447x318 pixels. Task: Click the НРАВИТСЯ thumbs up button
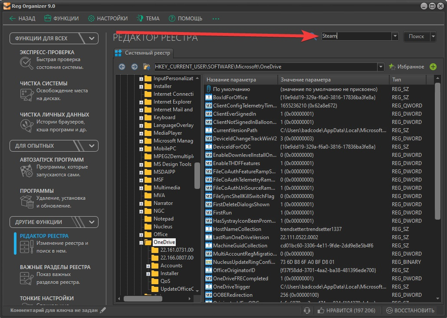coord(346,310)
